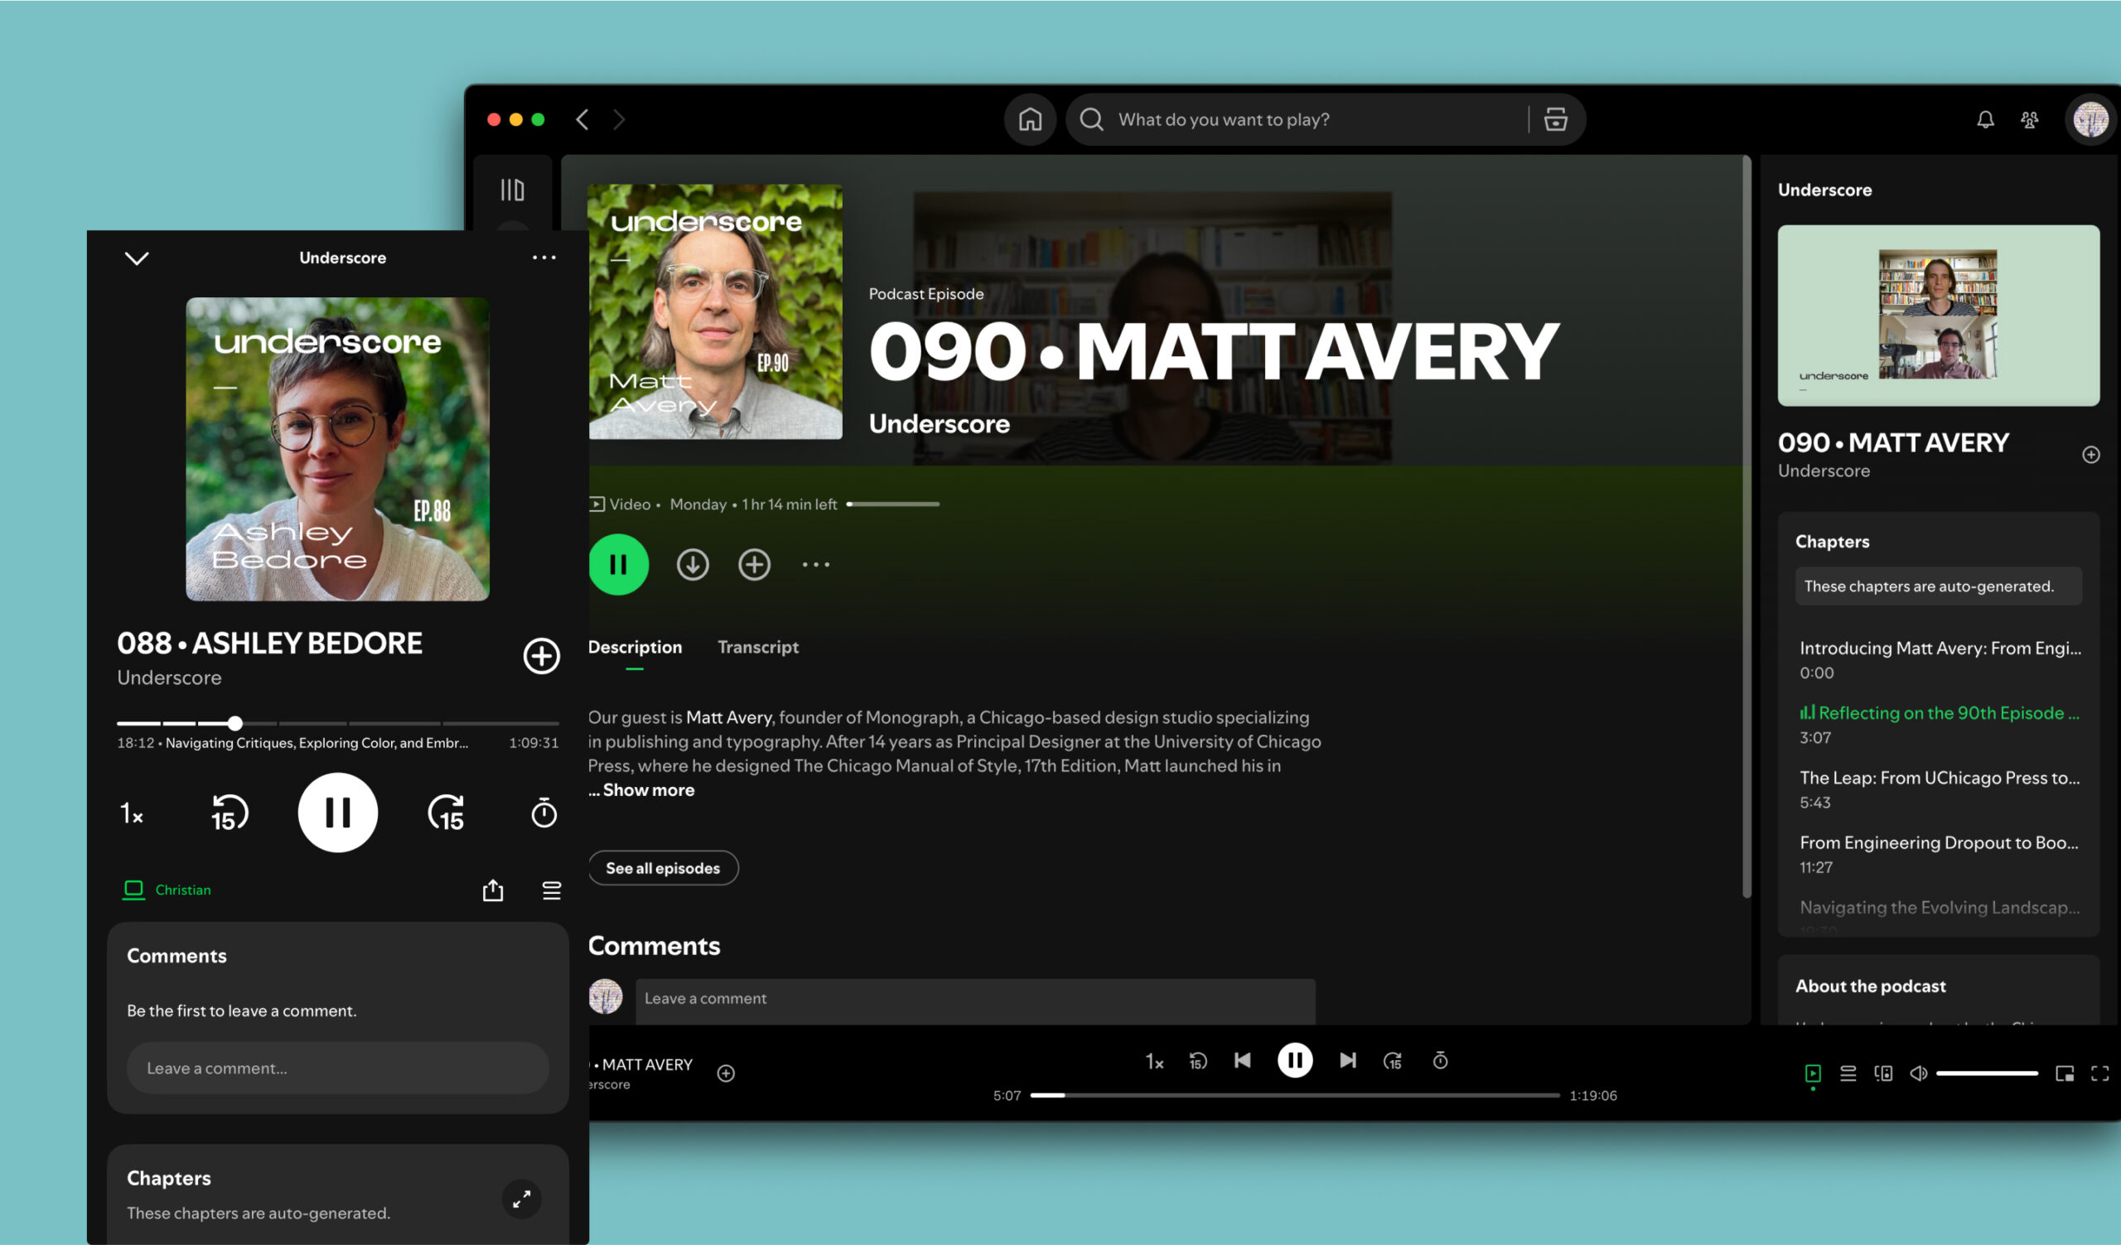The height and width of the screenshot is (1245, 2121).
Task: Skip forward 15 seconds in mobile player
Action: coord(446,813)
